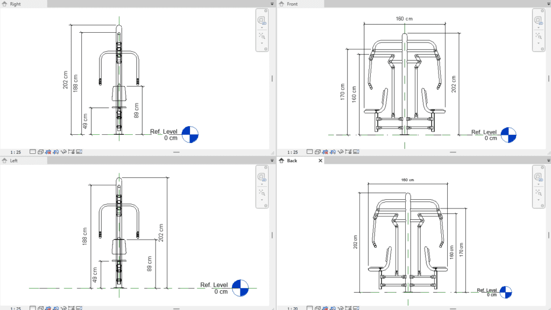Open Detail Level in Front view control bar

309,152
